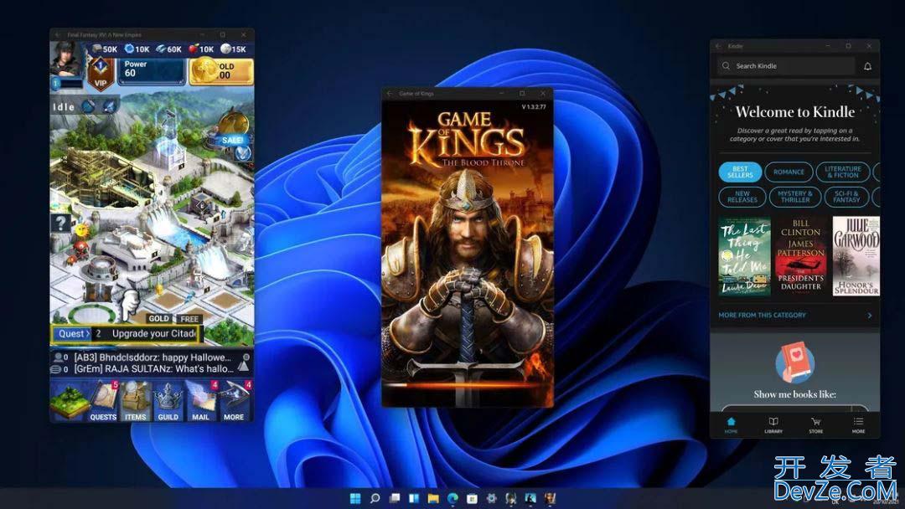Viewport: 905px width, 509px height.
Task: Open taskbar Search
Action: click(x=375, y=498)
